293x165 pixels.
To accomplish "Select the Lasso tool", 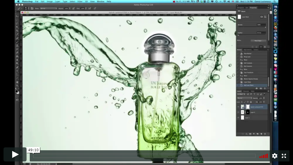I will point(17,23).
